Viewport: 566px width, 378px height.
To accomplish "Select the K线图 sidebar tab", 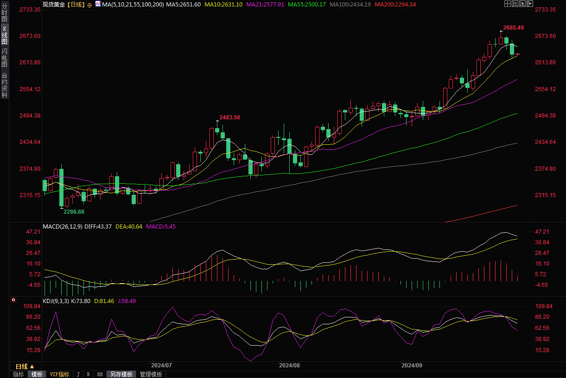I will 4,35.
